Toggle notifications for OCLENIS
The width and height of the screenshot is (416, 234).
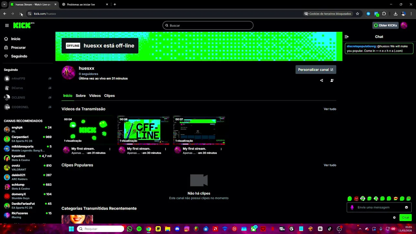coord(50,97)
